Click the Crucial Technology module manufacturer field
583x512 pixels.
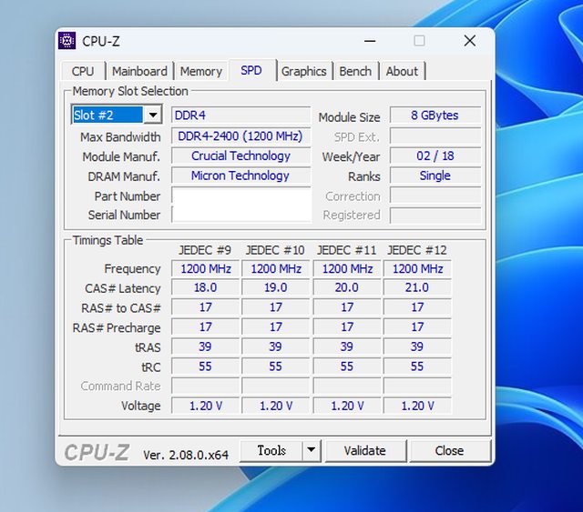(240, 156)
